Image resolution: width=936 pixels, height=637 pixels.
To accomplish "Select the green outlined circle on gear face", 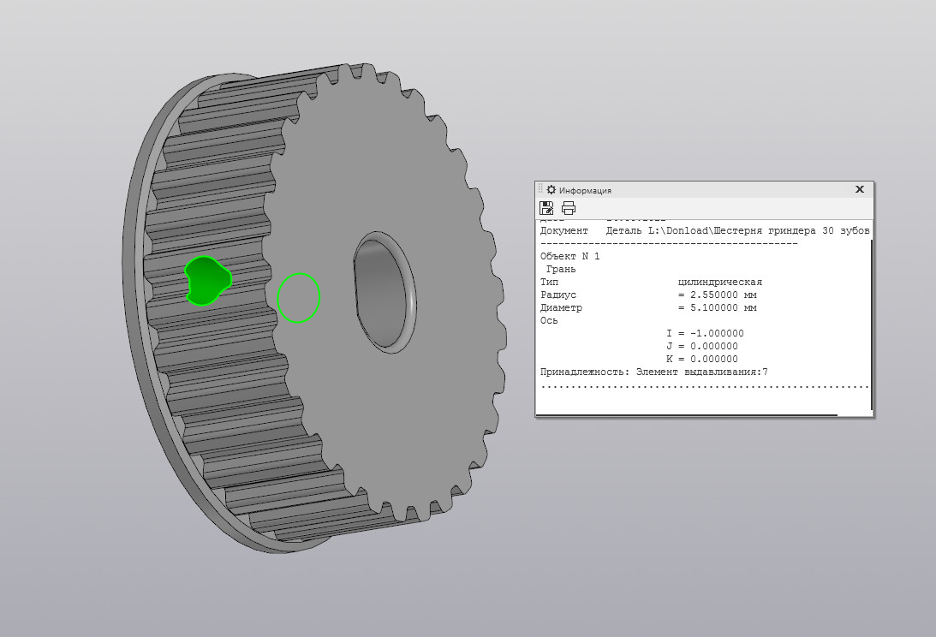I will (299, 298).
